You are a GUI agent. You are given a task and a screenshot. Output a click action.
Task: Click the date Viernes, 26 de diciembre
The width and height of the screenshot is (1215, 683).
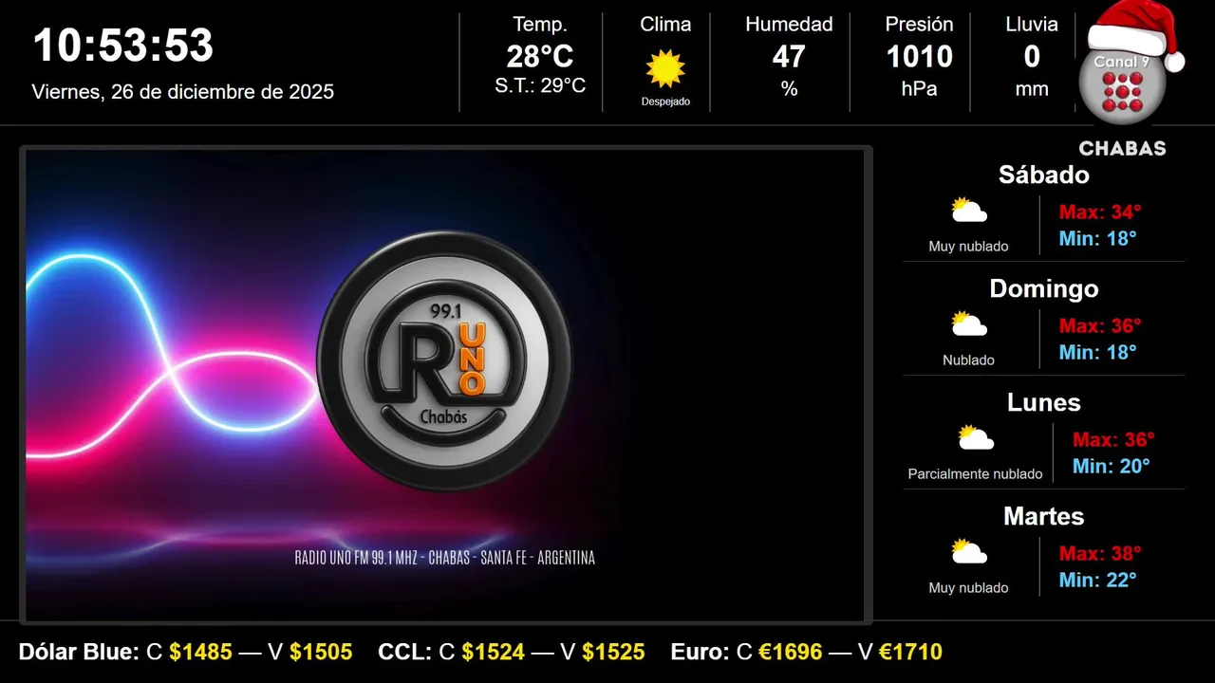(183, 92)
